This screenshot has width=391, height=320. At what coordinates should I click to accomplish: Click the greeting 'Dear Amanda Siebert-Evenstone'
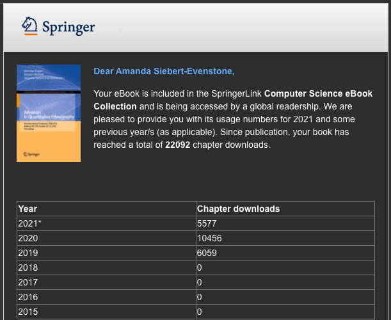point(164,71)
